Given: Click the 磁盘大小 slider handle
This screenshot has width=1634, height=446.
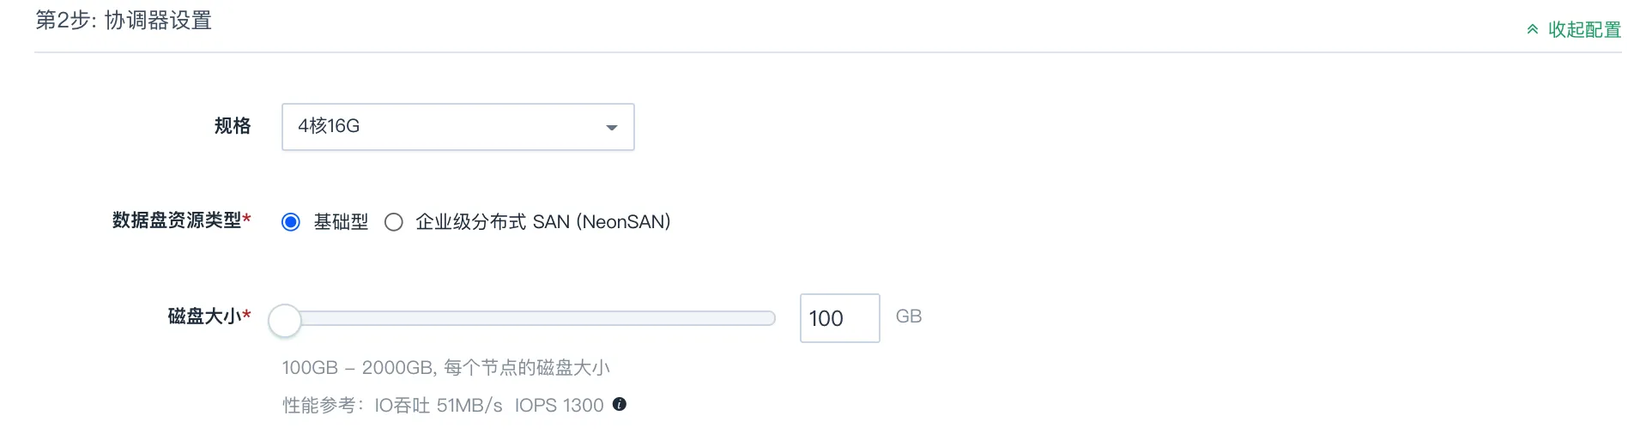Looking at the screenshot, I should point(285,320).
